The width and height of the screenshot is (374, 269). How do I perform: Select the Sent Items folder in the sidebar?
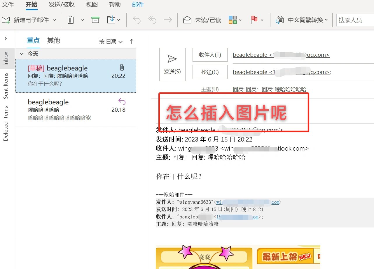click(6, 85)
